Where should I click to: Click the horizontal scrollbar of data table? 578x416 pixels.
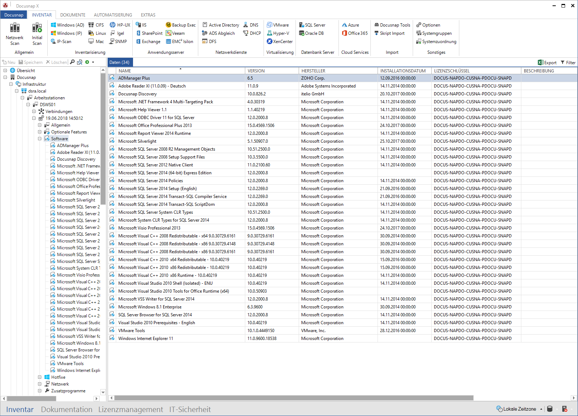coord(294,398)
